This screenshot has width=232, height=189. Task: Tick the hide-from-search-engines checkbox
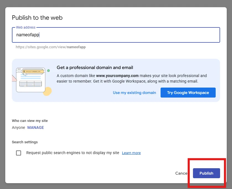coord(19,153)
